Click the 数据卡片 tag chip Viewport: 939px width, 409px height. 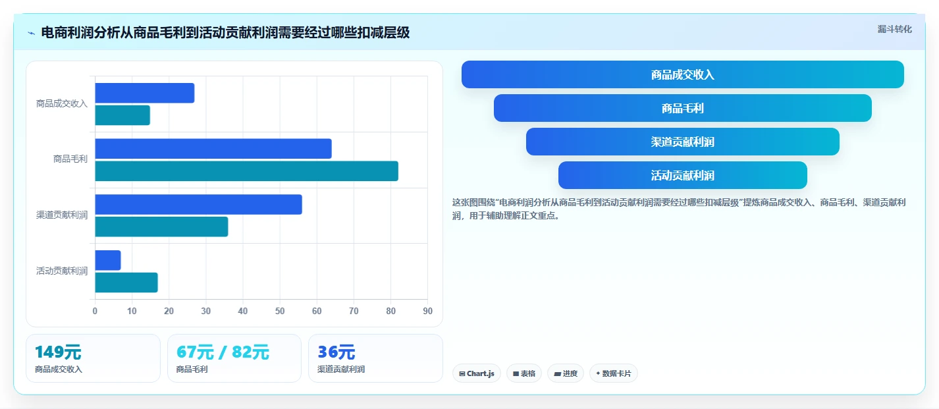tap(614, 373)
